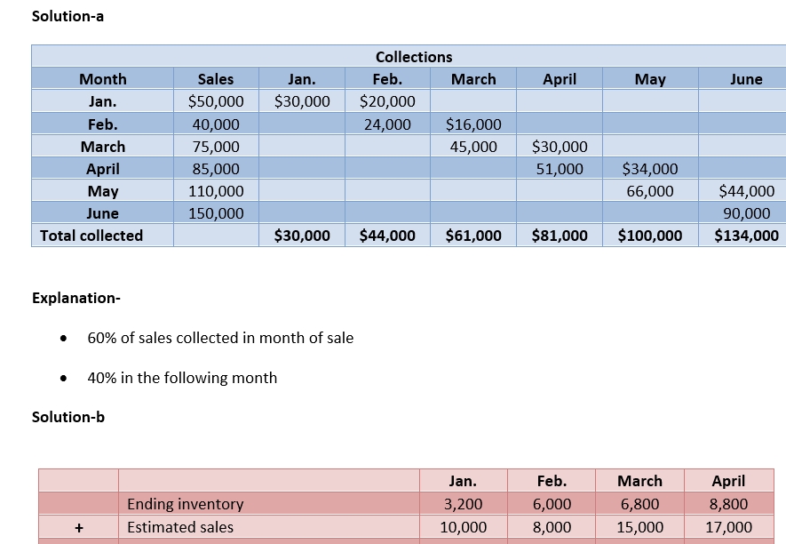Screen dimensions: 786x544
Task: Click the 24,000 cell in Feb. row
Action: point(387,124)
